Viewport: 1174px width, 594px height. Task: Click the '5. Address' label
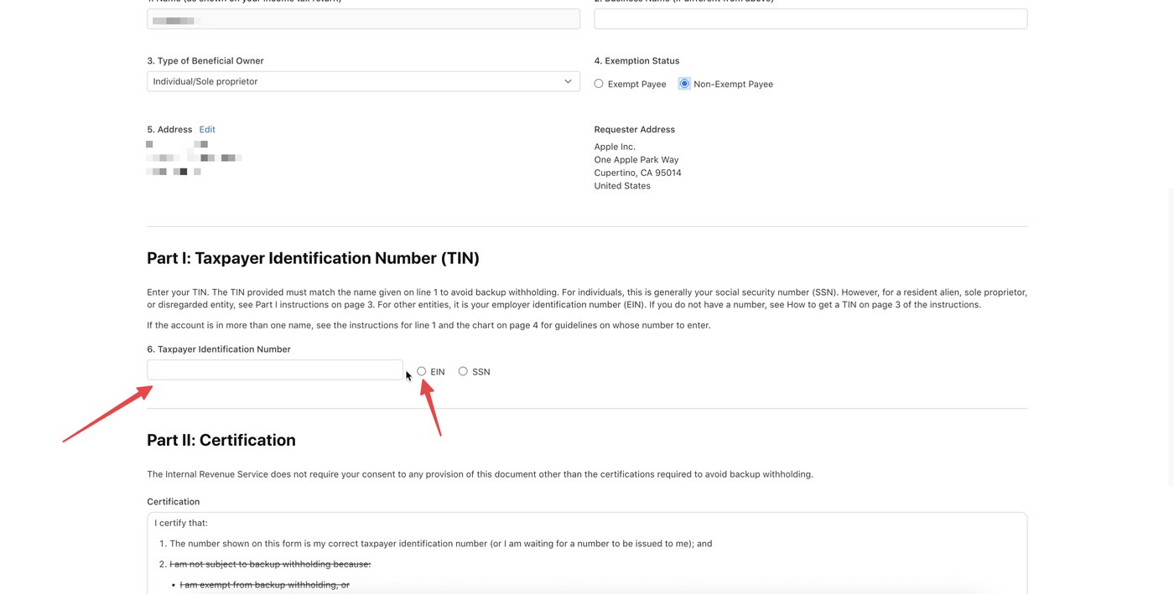(169, 130)
